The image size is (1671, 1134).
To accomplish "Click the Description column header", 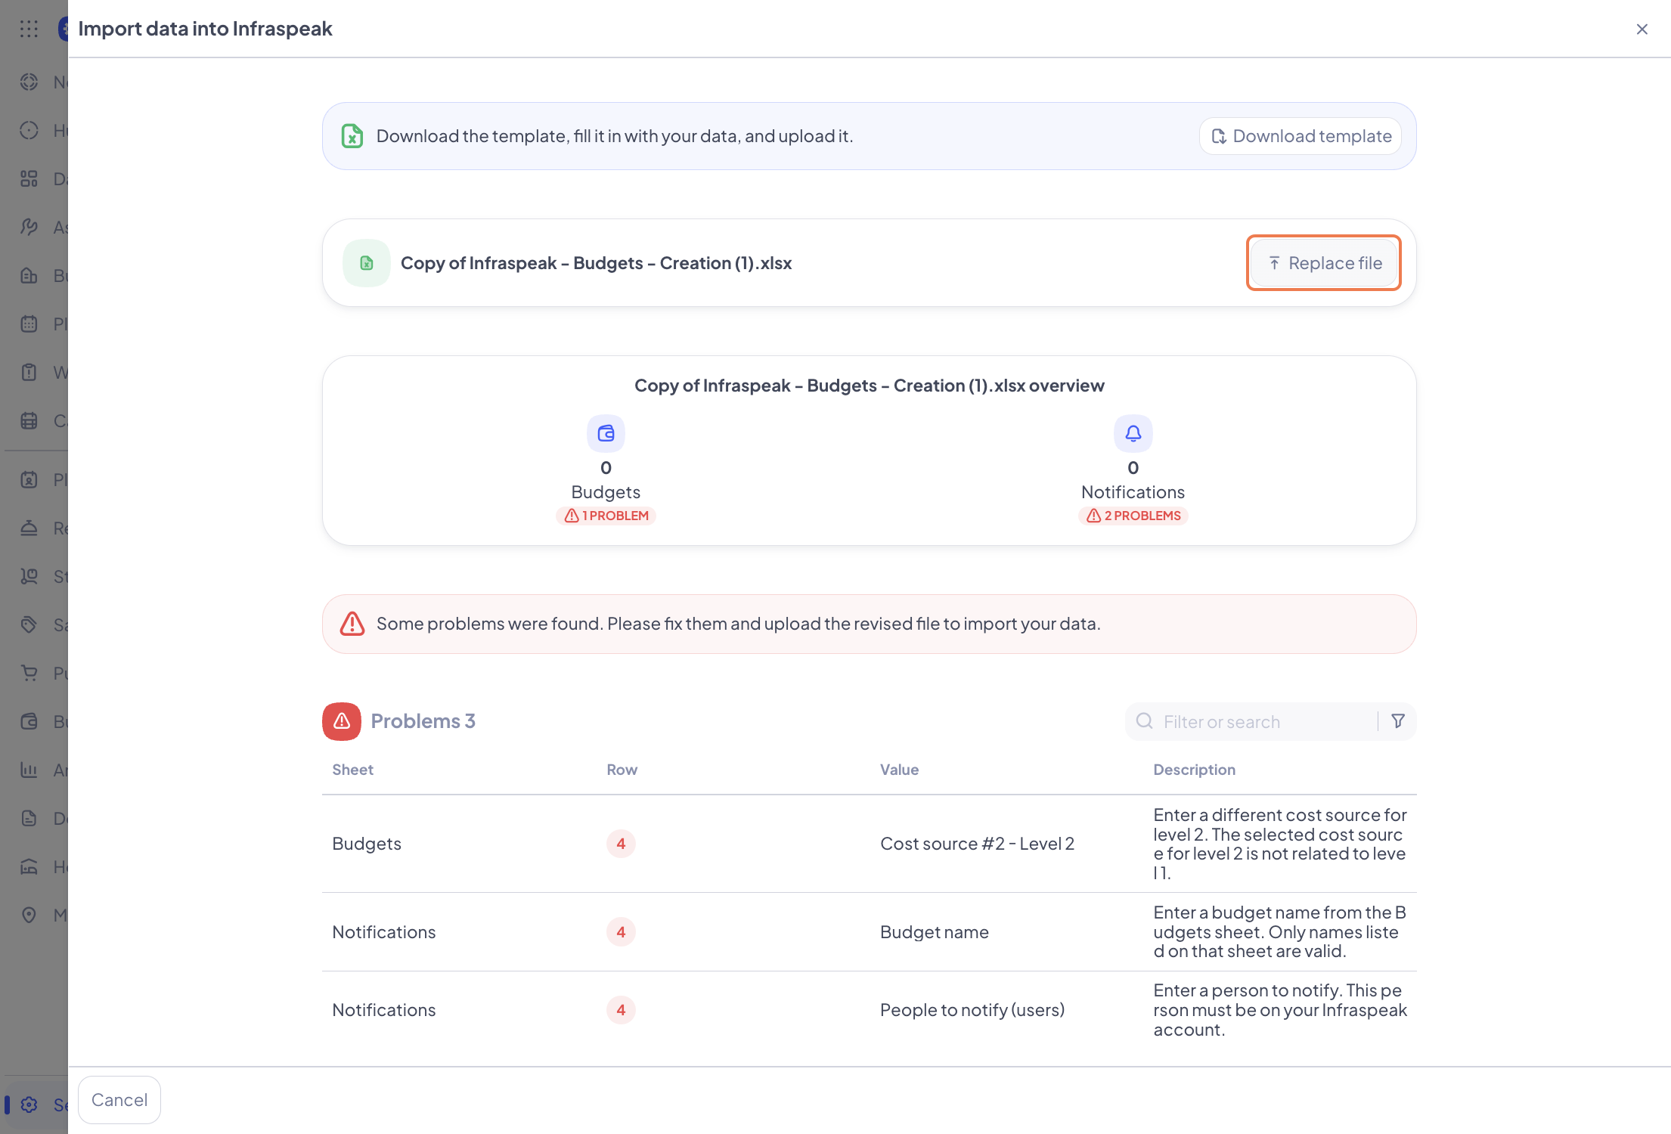I will (x=1194, y=770).
